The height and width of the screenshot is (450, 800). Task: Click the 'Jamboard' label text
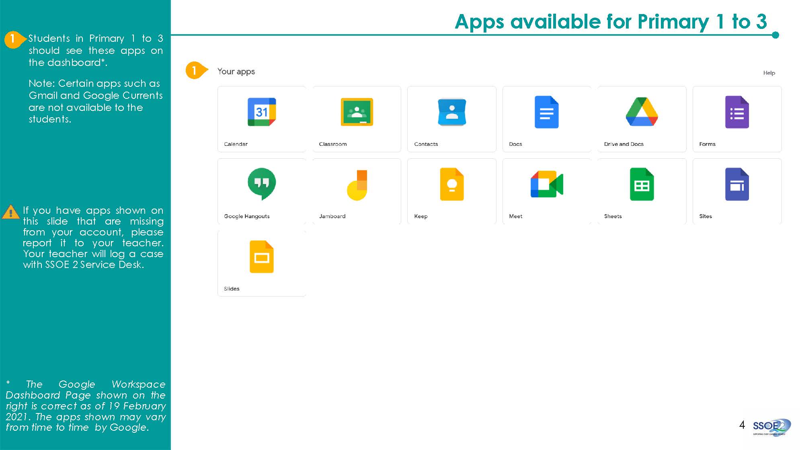(x=332, y=216)
